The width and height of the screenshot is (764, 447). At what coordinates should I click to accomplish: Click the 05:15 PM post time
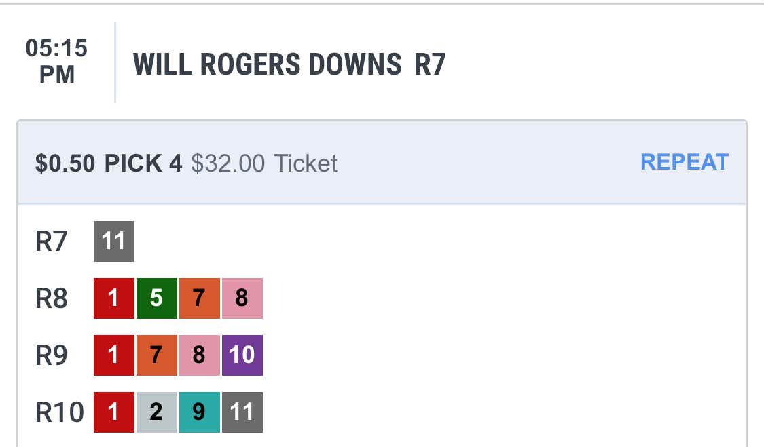[56, 61]
